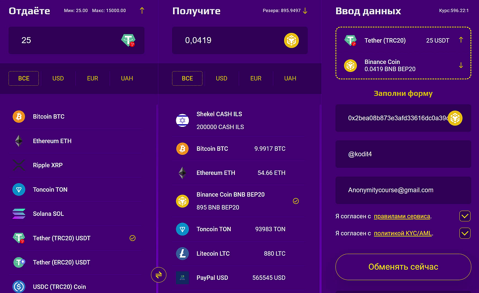Open the правилами сервиса link
Viewport: 479px width, 293px height.
click(402, 216)
